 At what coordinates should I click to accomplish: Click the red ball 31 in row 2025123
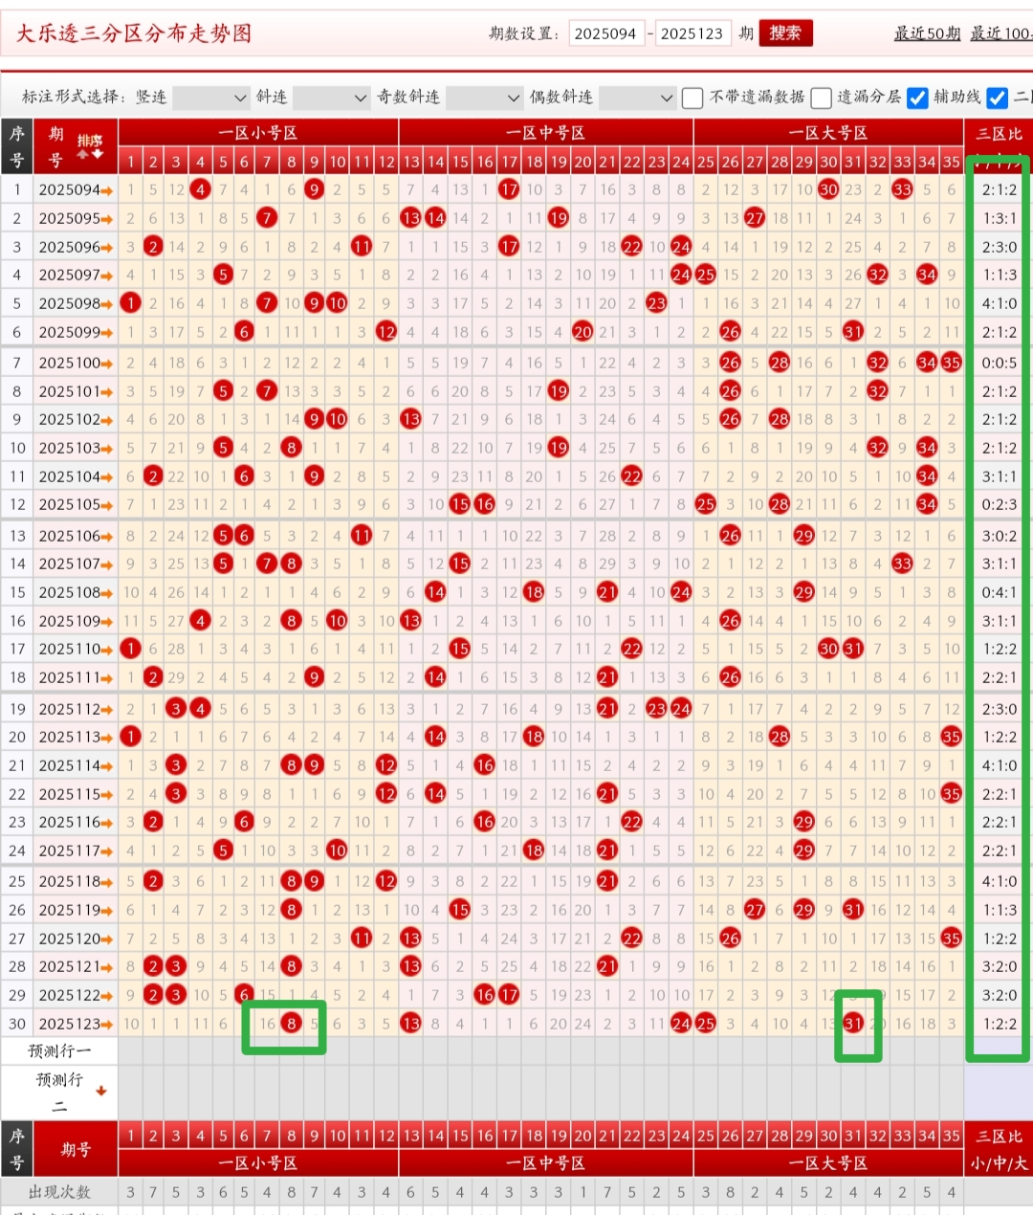[x=853, y=1024]
